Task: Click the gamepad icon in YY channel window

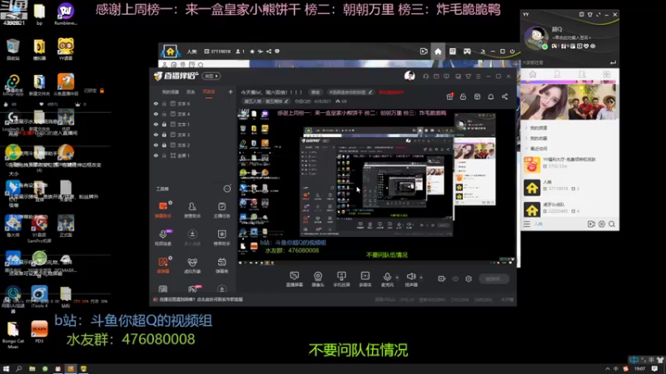Action: click(x=467, y=52)
